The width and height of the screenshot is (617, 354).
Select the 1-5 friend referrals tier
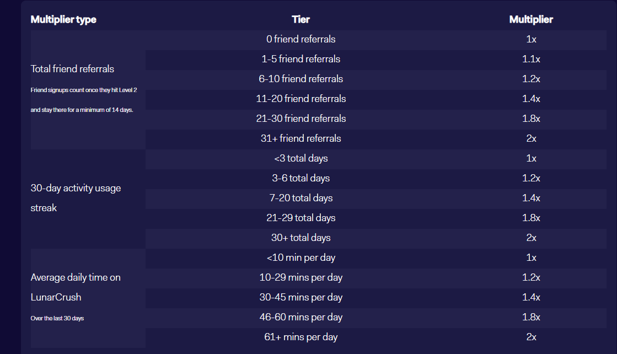coord(301,59)
